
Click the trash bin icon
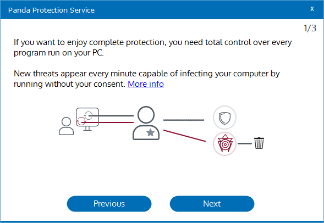coord(259,143)
